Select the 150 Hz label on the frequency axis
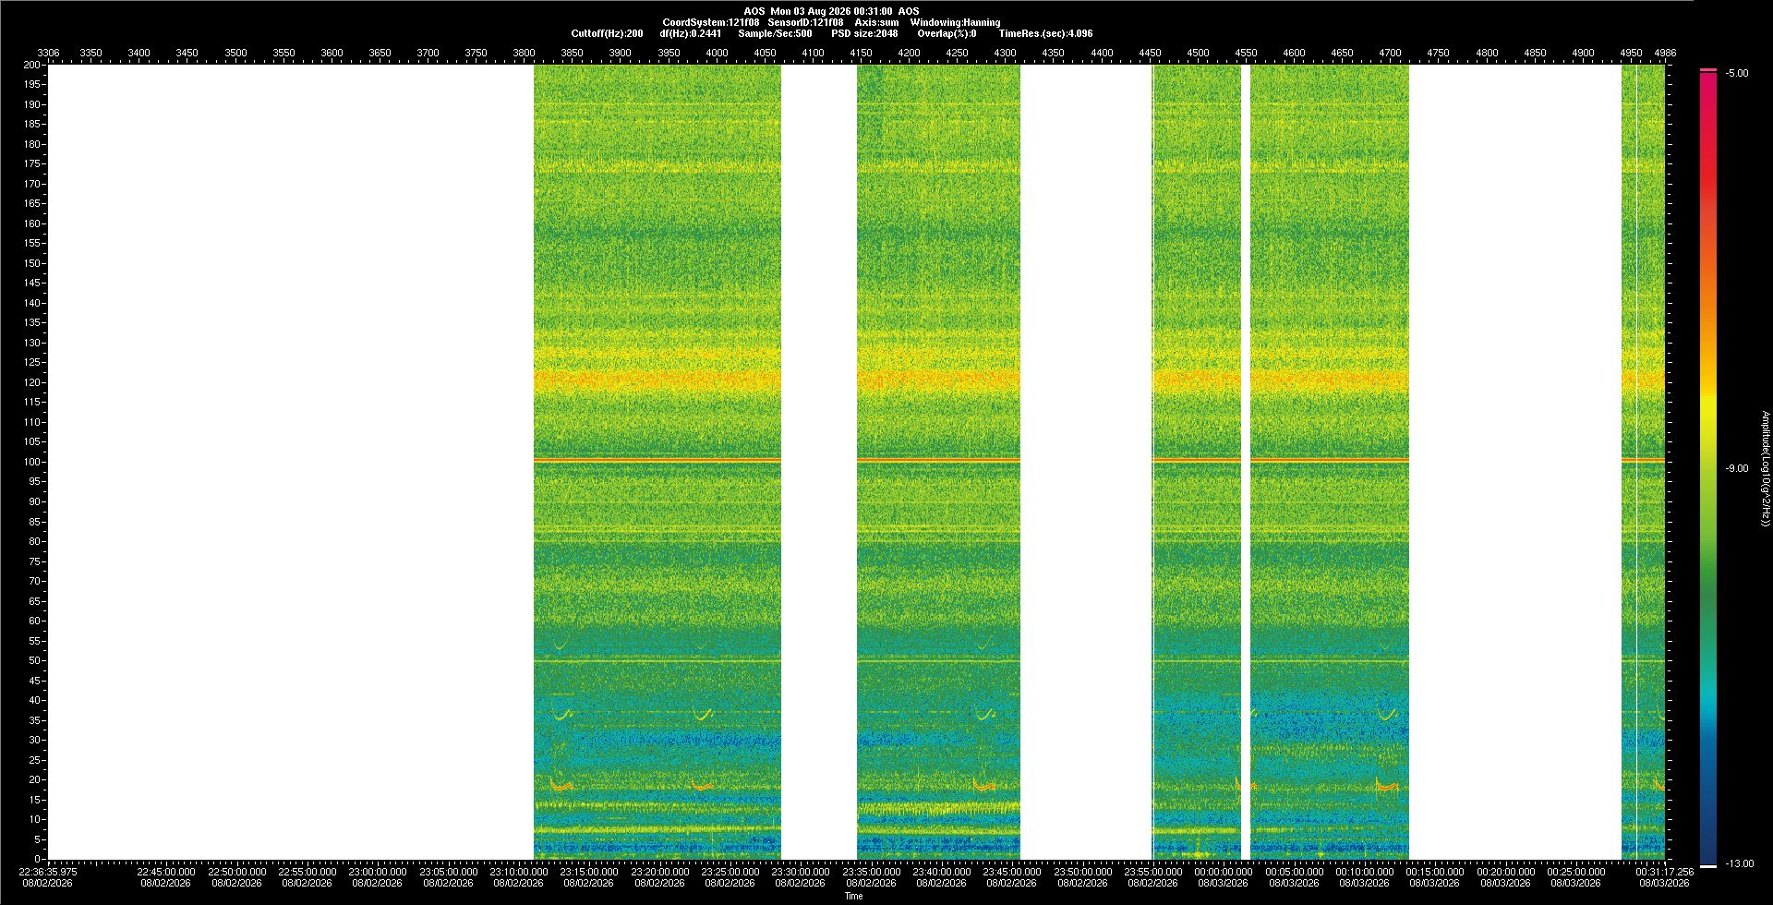Viewport: 1773px width, 905px height. click(32, 263)
